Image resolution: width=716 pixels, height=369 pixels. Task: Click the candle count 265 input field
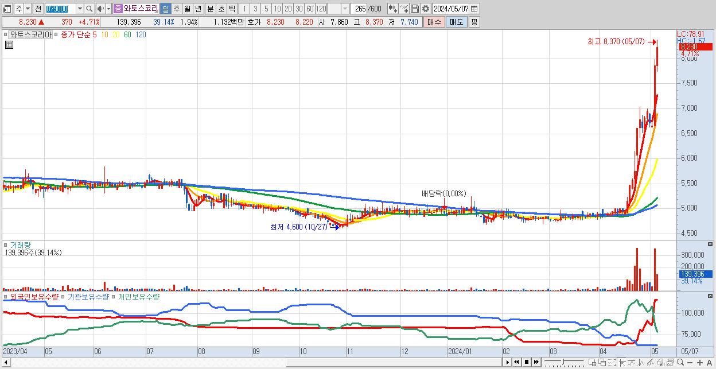pos(359,9)
